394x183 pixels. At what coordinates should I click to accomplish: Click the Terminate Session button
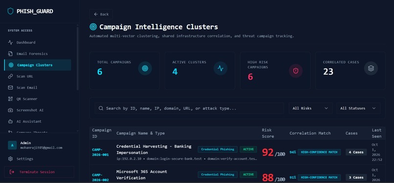pos(39,172)
